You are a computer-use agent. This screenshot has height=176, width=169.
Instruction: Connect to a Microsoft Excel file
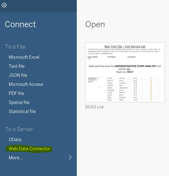pyautogui.click(x=24, y=57)
